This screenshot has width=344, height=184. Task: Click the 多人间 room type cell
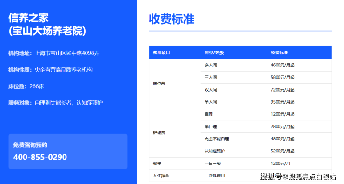[x=211, y=65]
